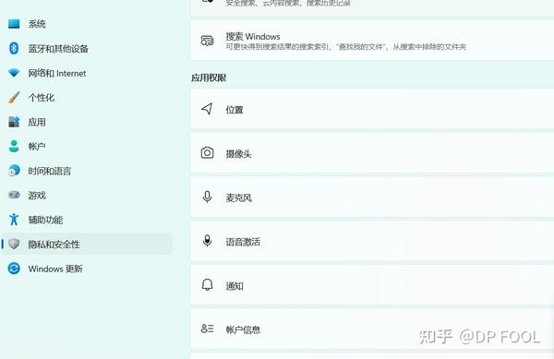The image size is (554, 359).
Task: Click the 游戏 gamepad icon
Action: coord(14,195)
